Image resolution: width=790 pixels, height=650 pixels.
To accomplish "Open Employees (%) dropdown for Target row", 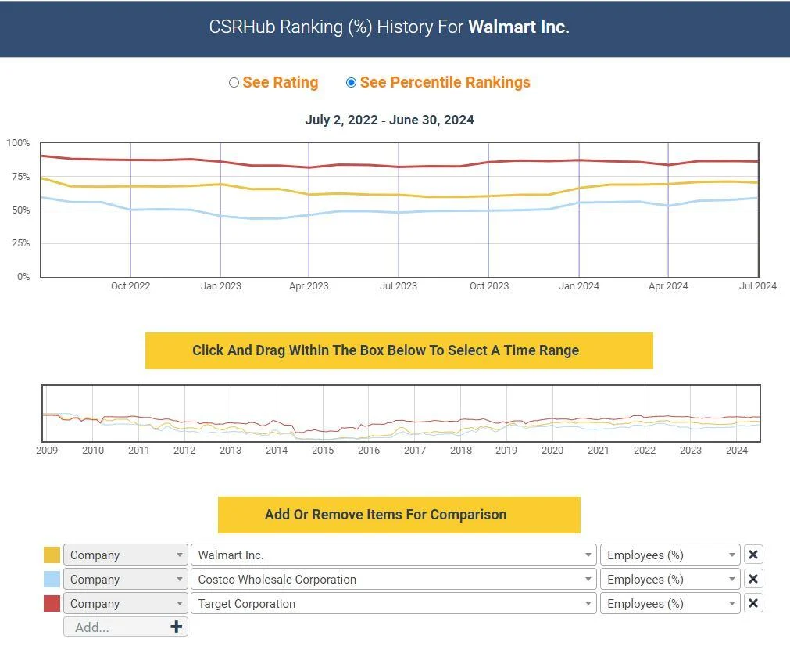I will click(x=670, y=603).
